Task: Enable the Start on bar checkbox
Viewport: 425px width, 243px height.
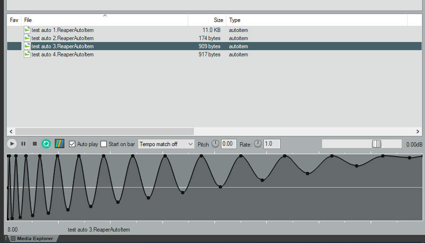Action: click(103, 144)
